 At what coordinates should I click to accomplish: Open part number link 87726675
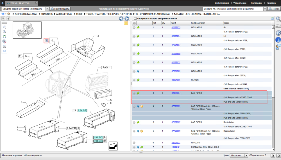pos(176,106)
